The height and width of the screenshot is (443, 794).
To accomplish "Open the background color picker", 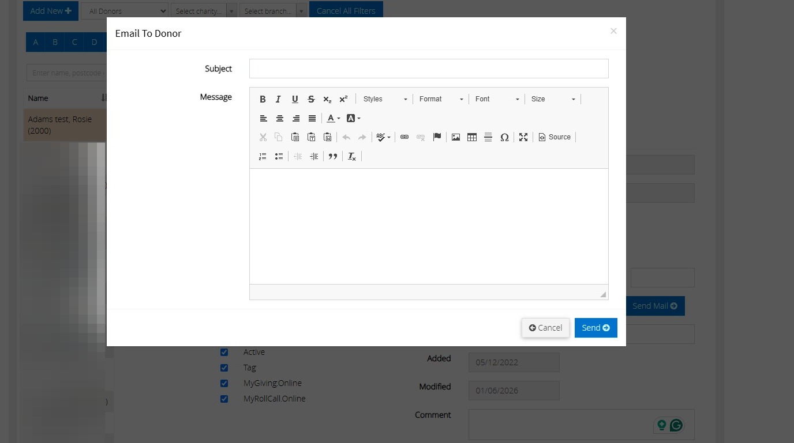I will (353, 118).
